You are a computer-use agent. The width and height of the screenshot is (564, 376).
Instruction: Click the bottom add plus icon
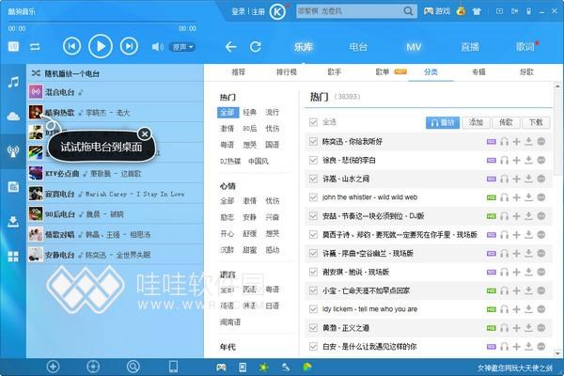pyautogui.click(x=53, y=367)
